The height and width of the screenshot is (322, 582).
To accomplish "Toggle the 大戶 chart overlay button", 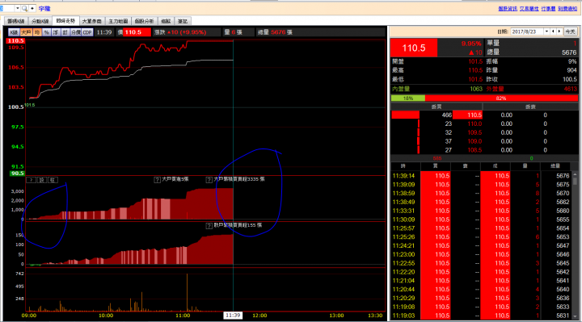I will pyautogui.click(x=26, y=32).
